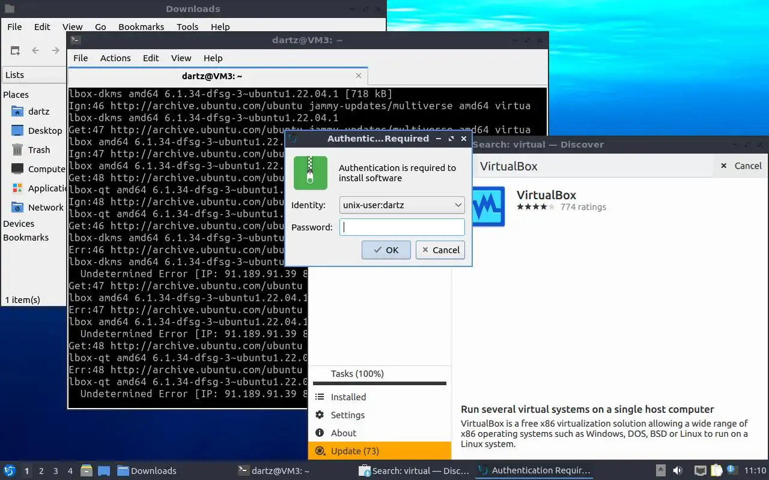The width and height of the screenshot is (769, 480).
Task: Click the software package icon in authentication dialog
Action: click(311, 173)
